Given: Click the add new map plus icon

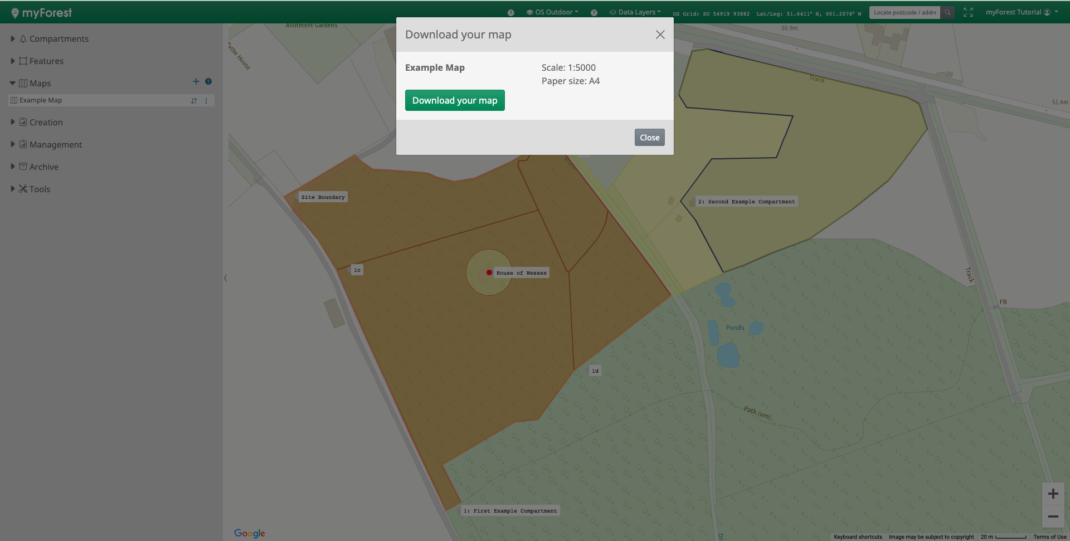Looking at the screenshot, I should (x=196, y=82).
